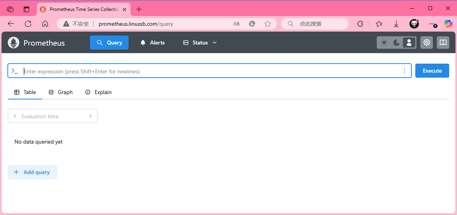
Task: Go to browser home page
Action: 45,24
